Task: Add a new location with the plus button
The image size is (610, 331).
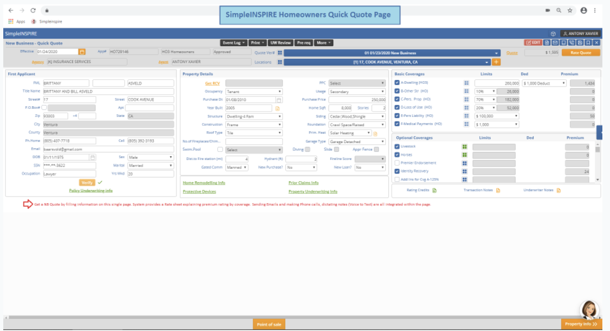Action: click(496, 62)
